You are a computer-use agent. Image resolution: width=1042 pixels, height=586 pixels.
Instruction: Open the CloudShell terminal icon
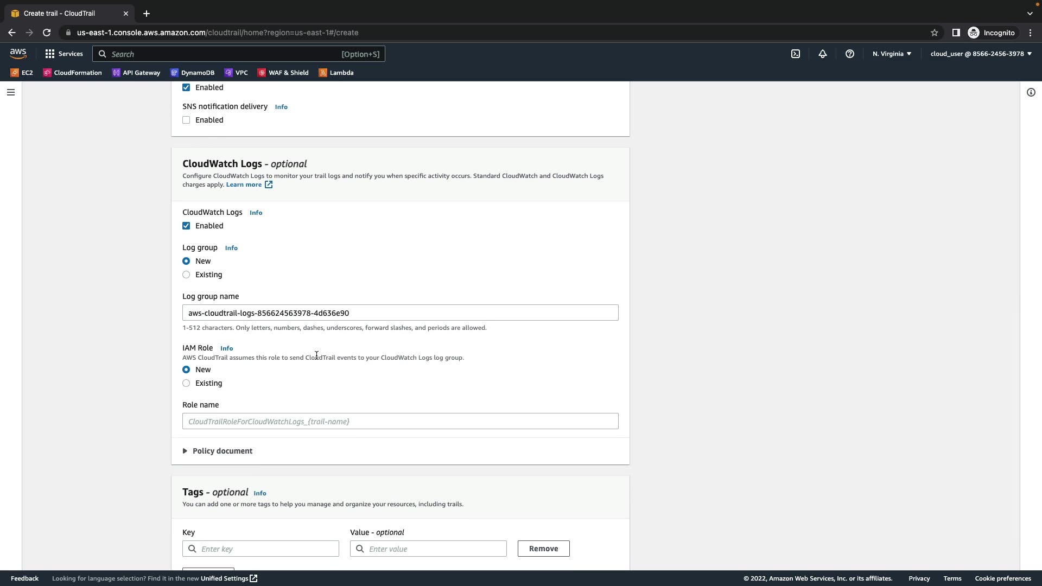click(795, 54)
